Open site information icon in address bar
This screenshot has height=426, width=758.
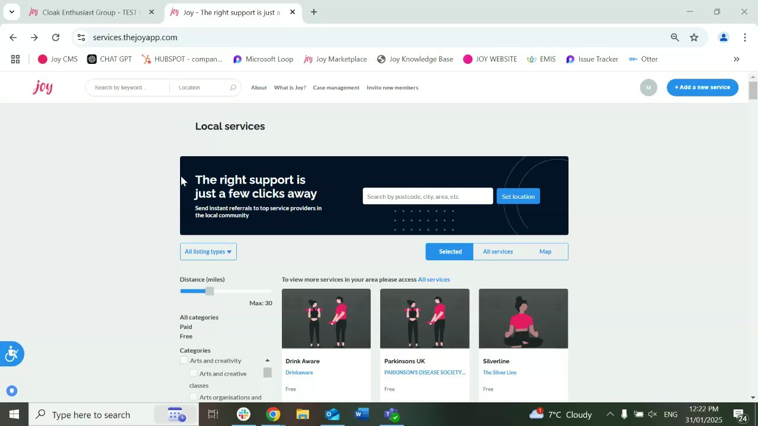point(81,37)
